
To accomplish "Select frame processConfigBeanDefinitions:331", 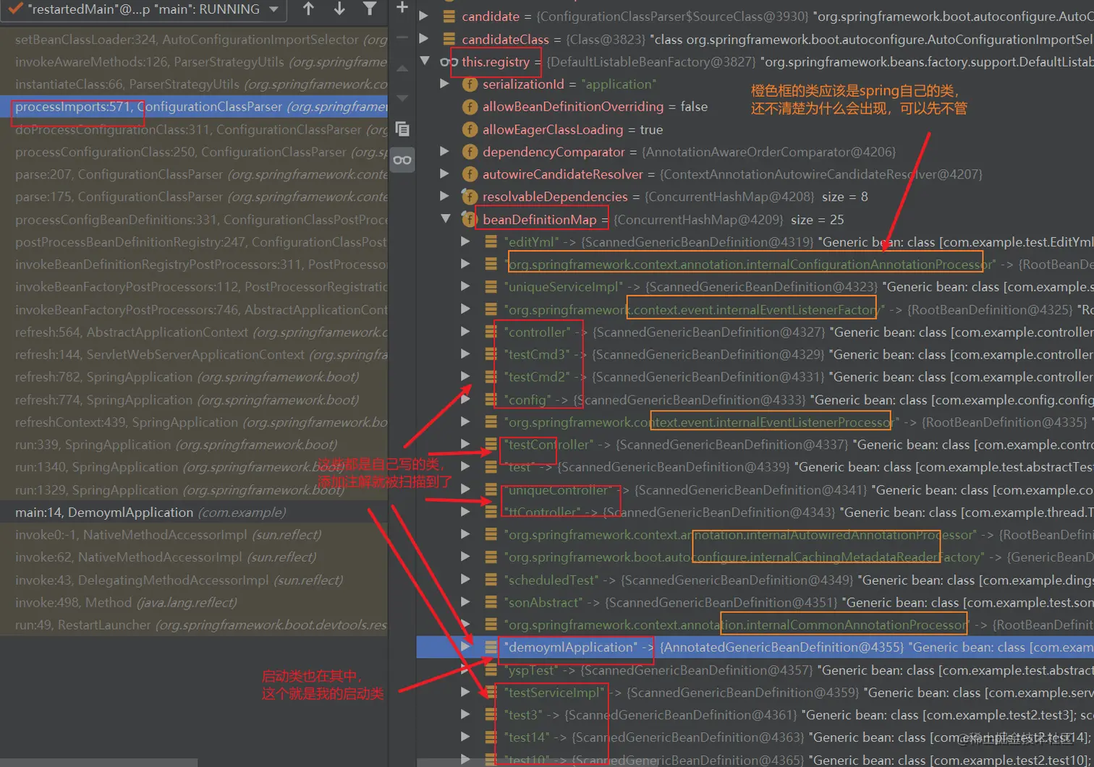I will (194, 220).
